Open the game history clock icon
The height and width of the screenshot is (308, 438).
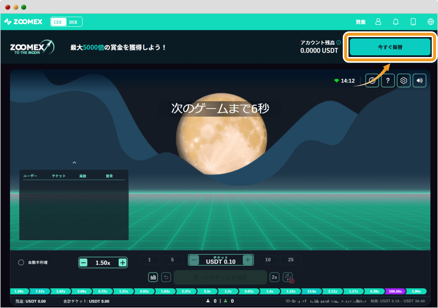372,80
